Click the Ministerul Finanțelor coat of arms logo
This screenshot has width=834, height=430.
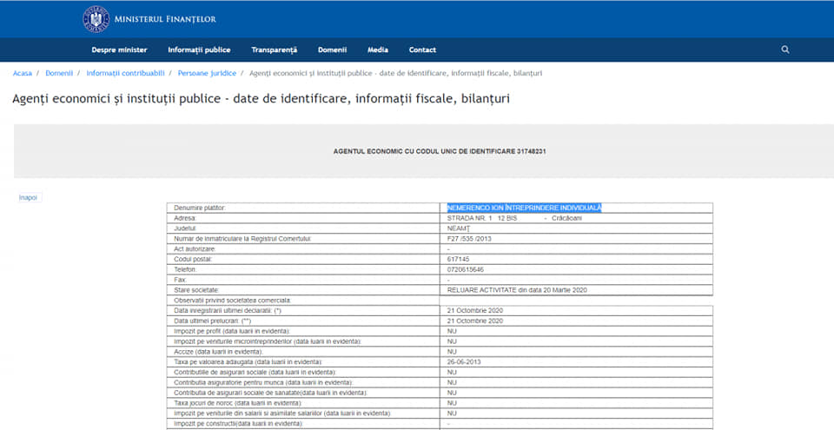(x=96, y=18)
